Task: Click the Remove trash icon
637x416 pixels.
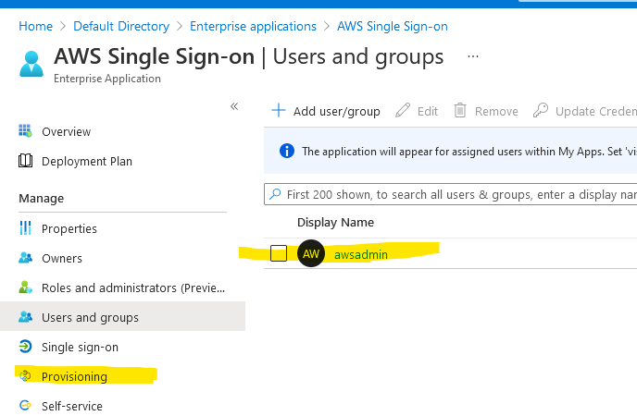Action: click(460, 110)
